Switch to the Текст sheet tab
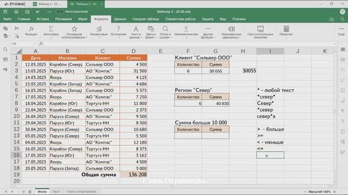 (56, 192)
